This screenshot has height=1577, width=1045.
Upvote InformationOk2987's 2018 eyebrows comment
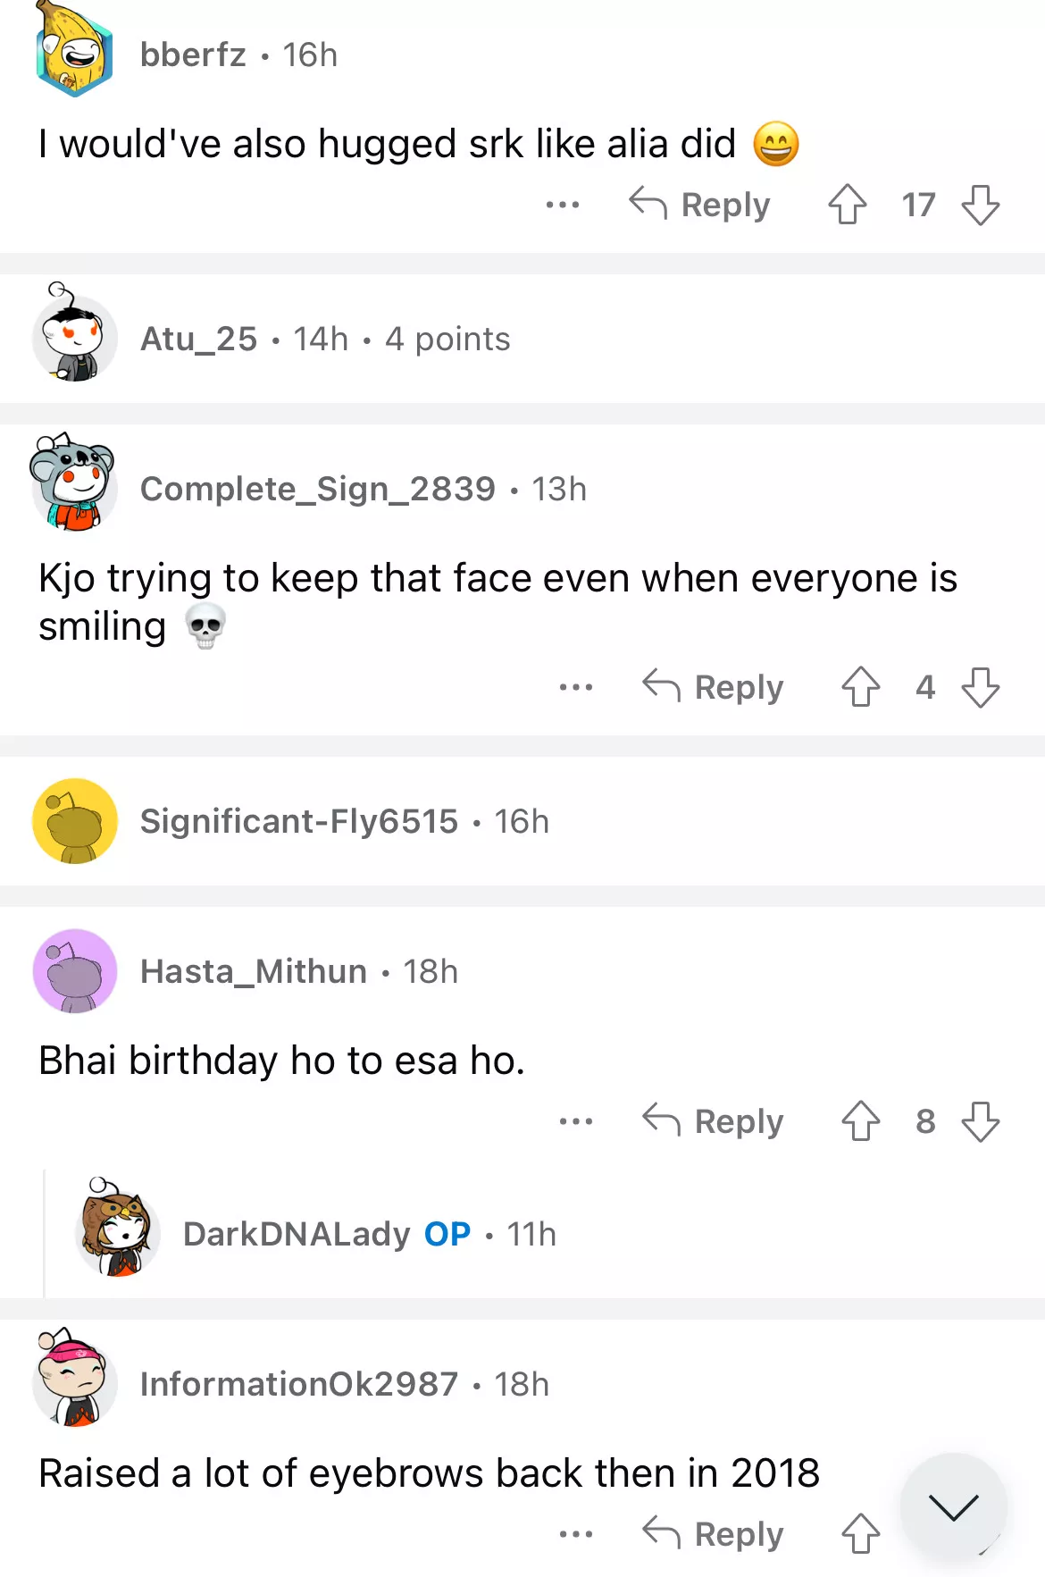860,1534
